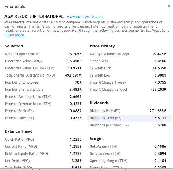Click the Price % Change 52 Week row
This screenshot has height=170, width=173.
129,90
